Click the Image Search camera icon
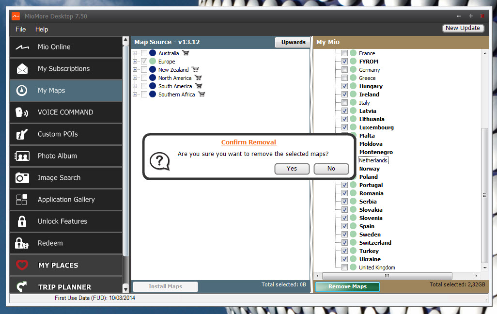Viewport: 497px width, 314px height. click(x=22, y=178)
